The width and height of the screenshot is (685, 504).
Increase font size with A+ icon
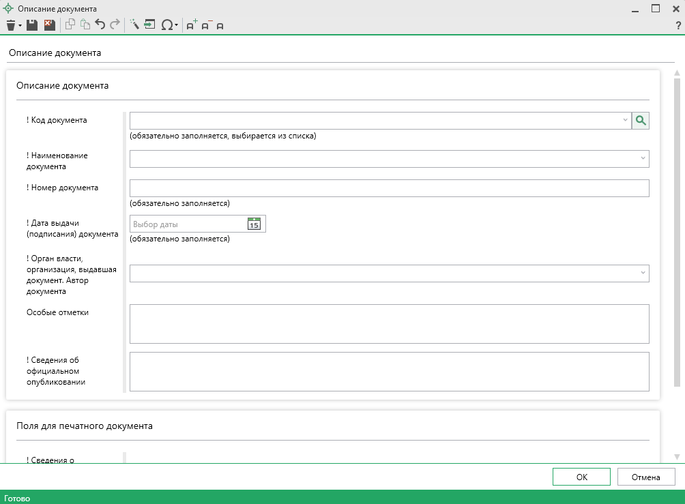(x=192, y=25)
